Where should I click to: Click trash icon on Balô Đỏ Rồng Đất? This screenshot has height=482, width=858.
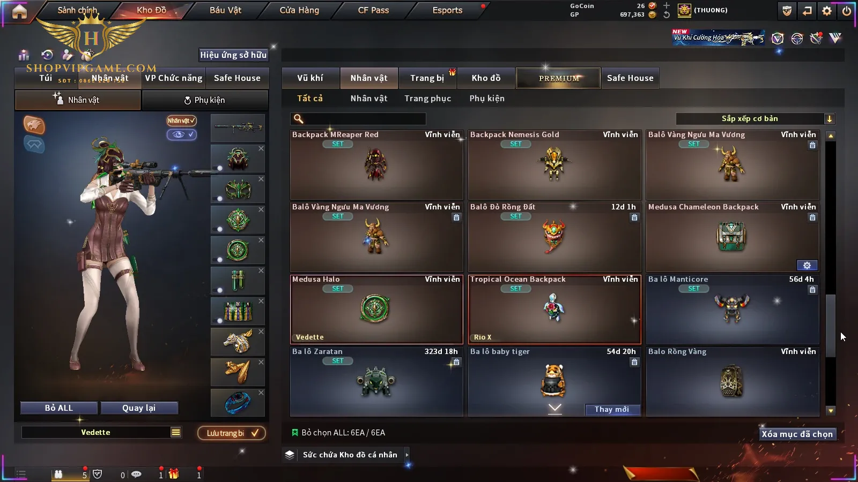pos(634,217)
